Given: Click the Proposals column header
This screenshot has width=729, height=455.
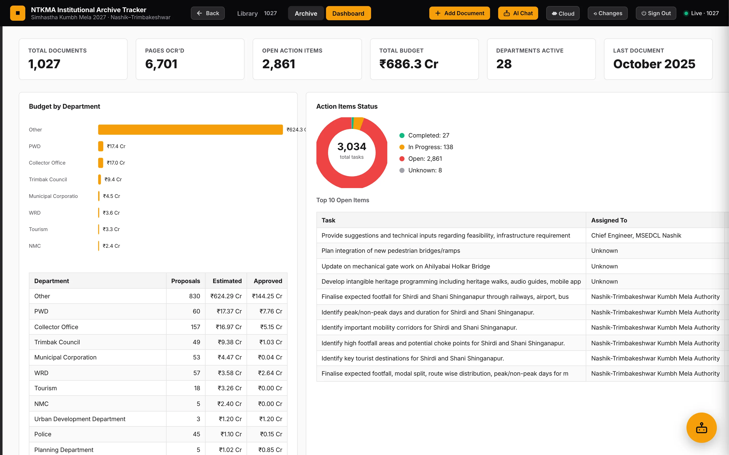Looking at the screenshot, I should 186,281.
